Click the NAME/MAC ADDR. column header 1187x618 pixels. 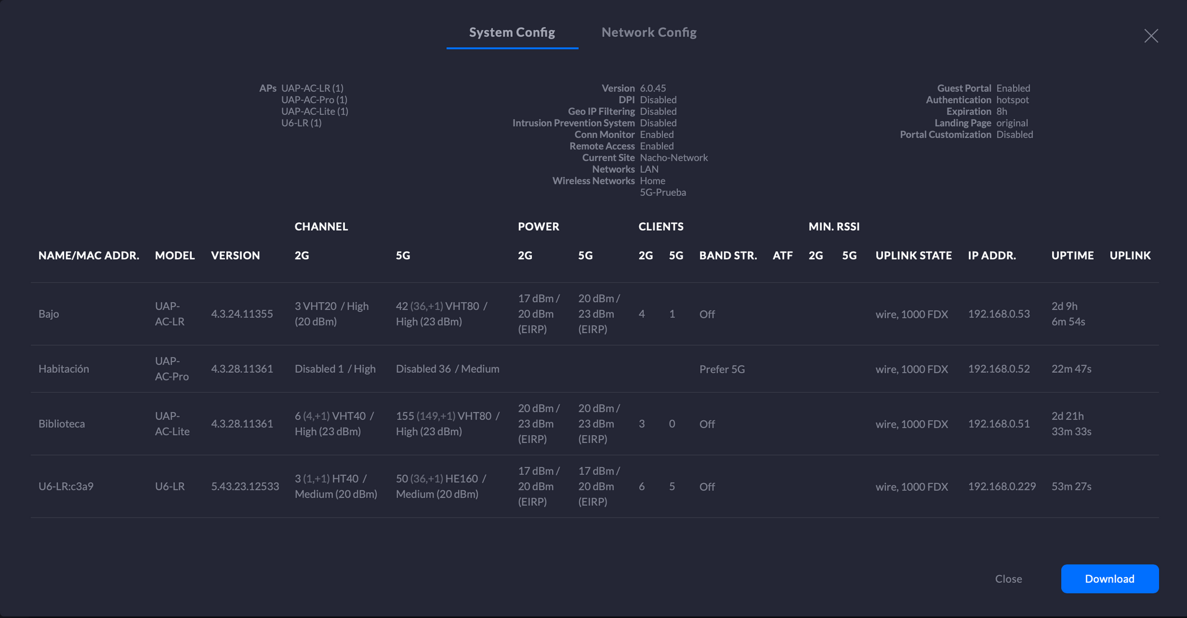(x=89, y=255)
